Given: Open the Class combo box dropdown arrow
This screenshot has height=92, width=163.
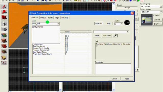Looking at the screenshot, I should [x=58, y=24].
